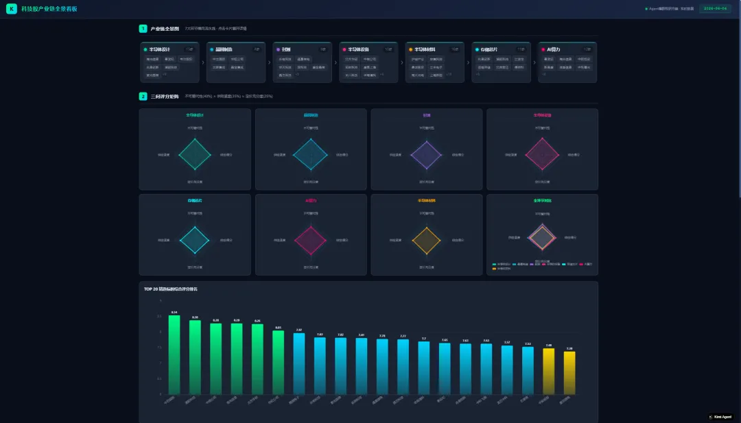Viewport: 741px width, 423px height.
Task: Expand the 半导体设备 chain card details
Action: coord(368,62)
